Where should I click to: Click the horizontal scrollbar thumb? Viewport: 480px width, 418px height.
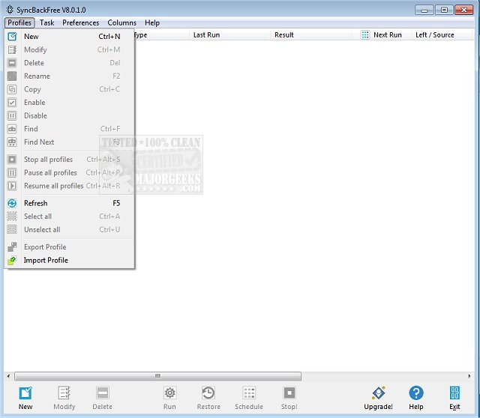pyautogui.click(x=157, y=376)
